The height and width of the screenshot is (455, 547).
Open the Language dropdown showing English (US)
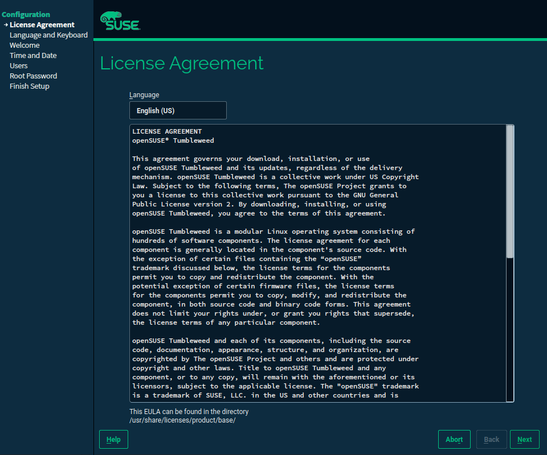coord(178,110)
